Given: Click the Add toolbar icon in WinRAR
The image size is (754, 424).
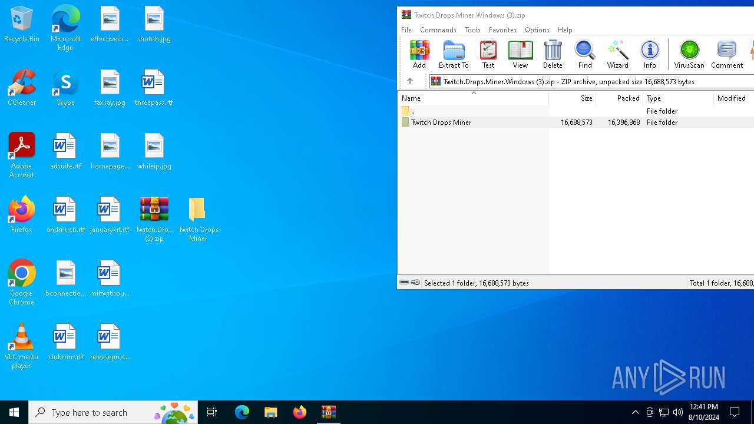Looking at the screenshot, I should pos(419,54).
